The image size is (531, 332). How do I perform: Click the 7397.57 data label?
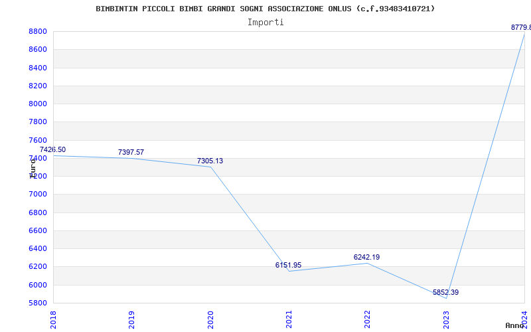tap(131, 153)
